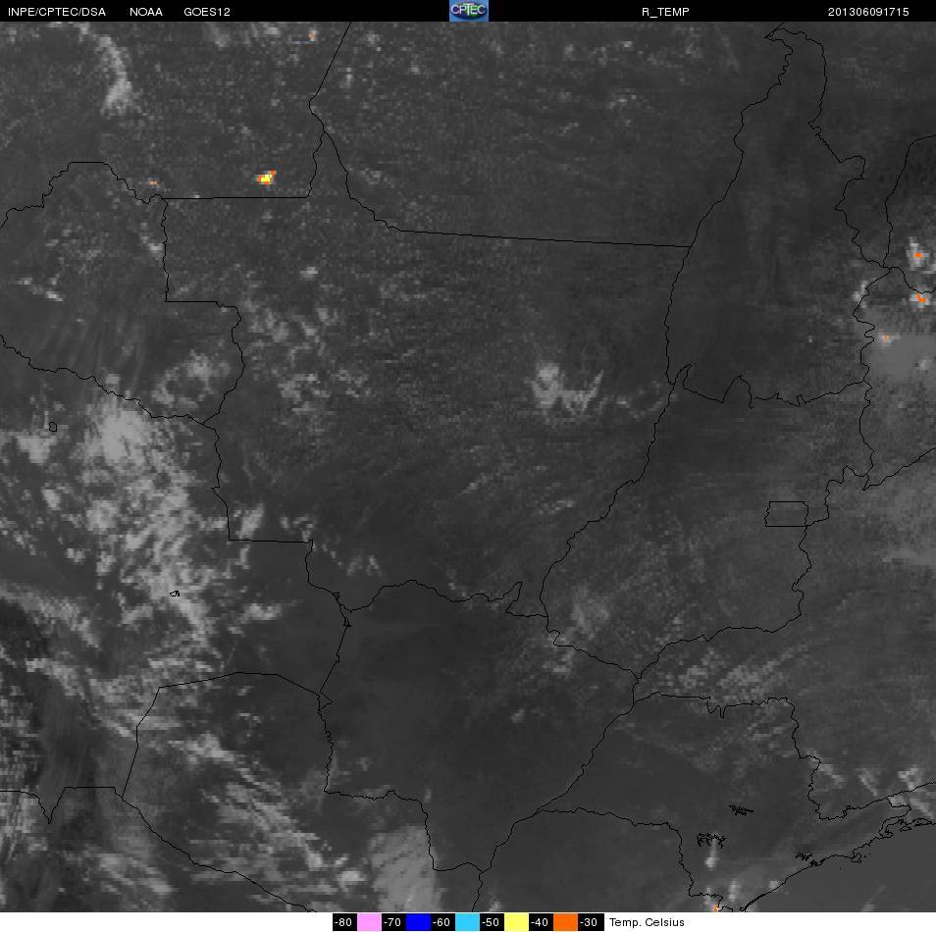Click the NOAA label in header
Viewport: 936px width, 932px height.
146,12
